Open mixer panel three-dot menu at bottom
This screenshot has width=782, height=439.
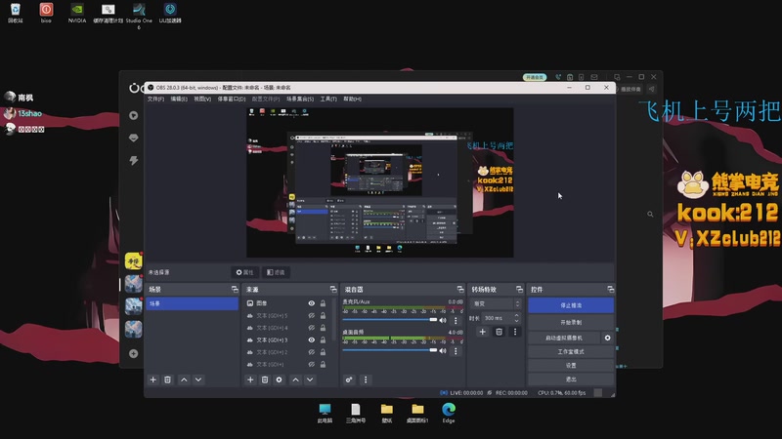(x=366, y=379)
